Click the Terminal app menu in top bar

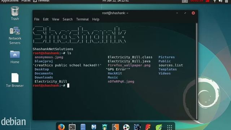42,1
